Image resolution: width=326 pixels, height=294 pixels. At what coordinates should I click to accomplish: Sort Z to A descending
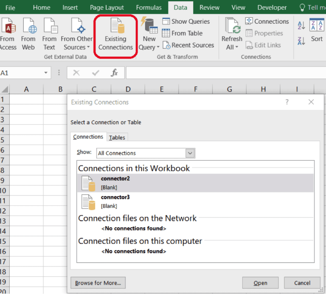pos(301,41)
